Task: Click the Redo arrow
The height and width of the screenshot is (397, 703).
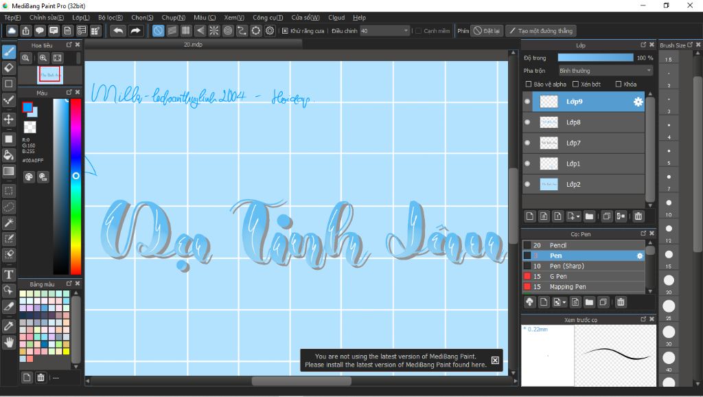Action: (135, 31)
